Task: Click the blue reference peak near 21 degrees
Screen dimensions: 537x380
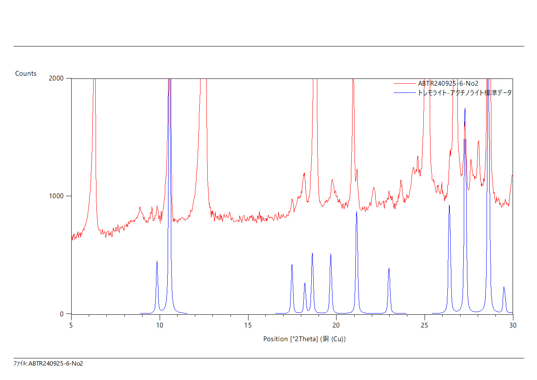Action: click(x=357, y=262)
